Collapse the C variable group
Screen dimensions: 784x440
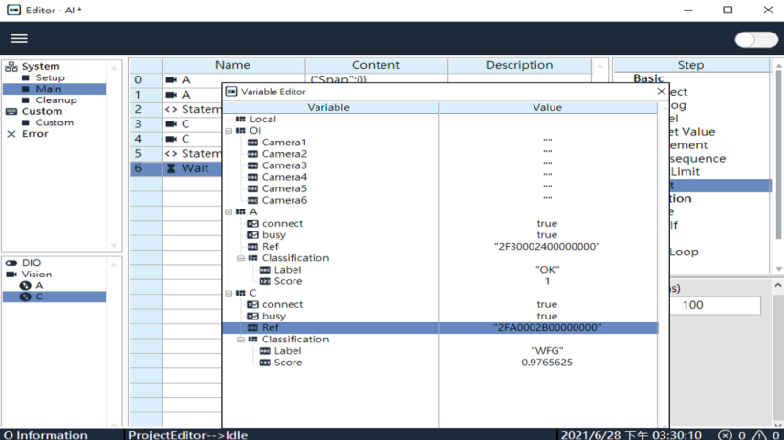pyautogui.click(x=229, y=293)
